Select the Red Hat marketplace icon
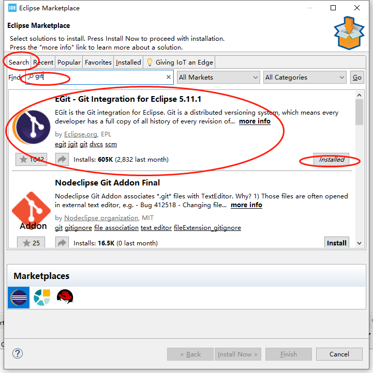Viewport: 373px width, 373px height. (65, 297)
